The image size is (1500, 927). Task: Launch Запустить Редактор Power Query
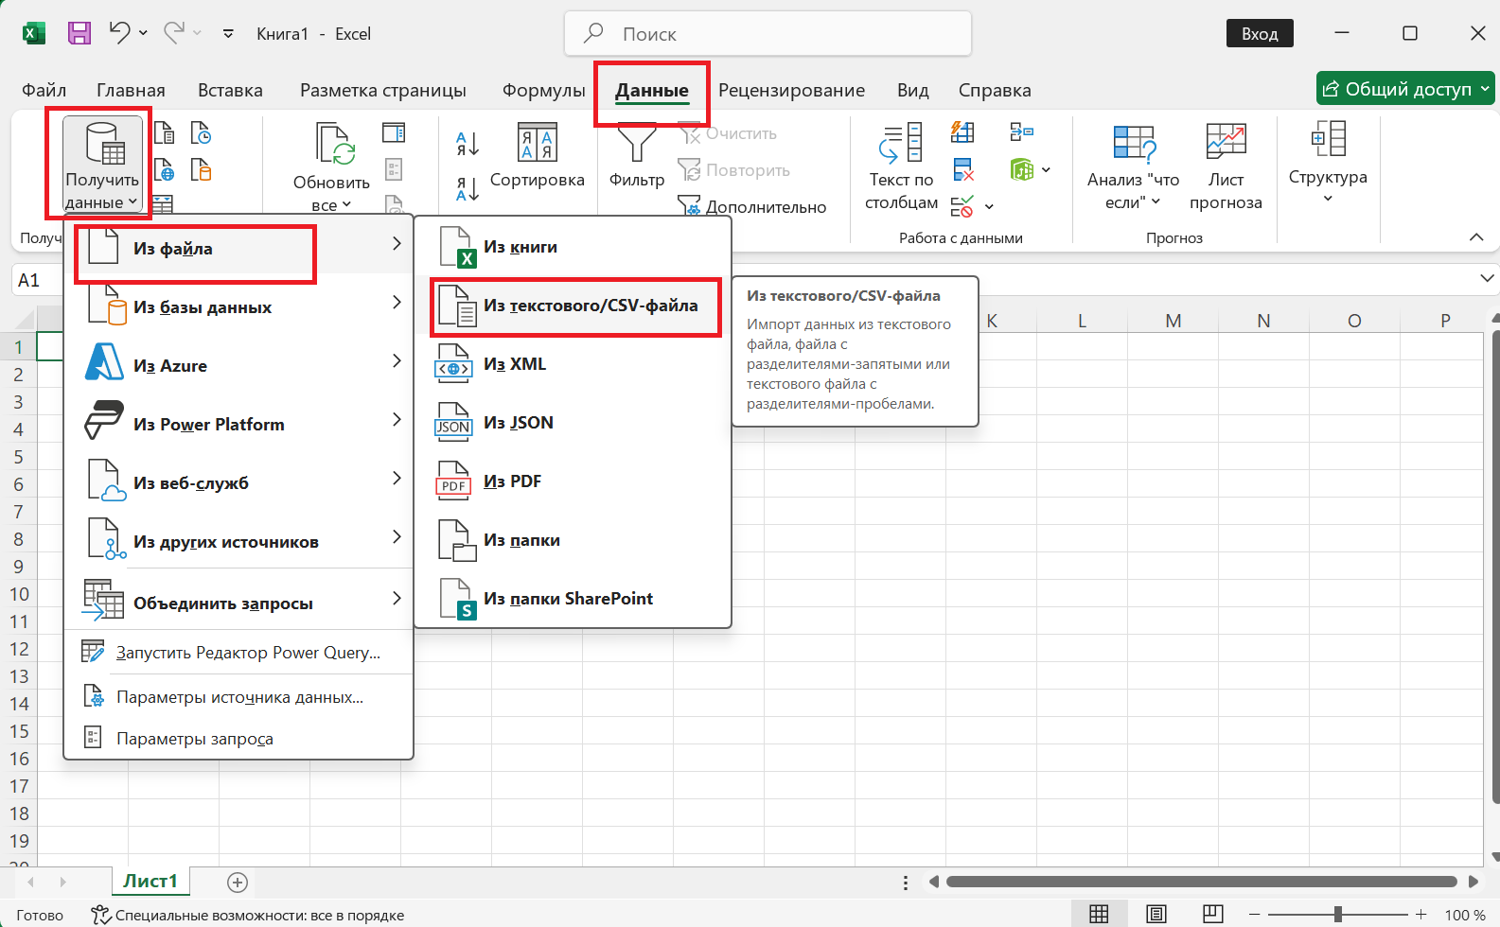pos(239,652)
